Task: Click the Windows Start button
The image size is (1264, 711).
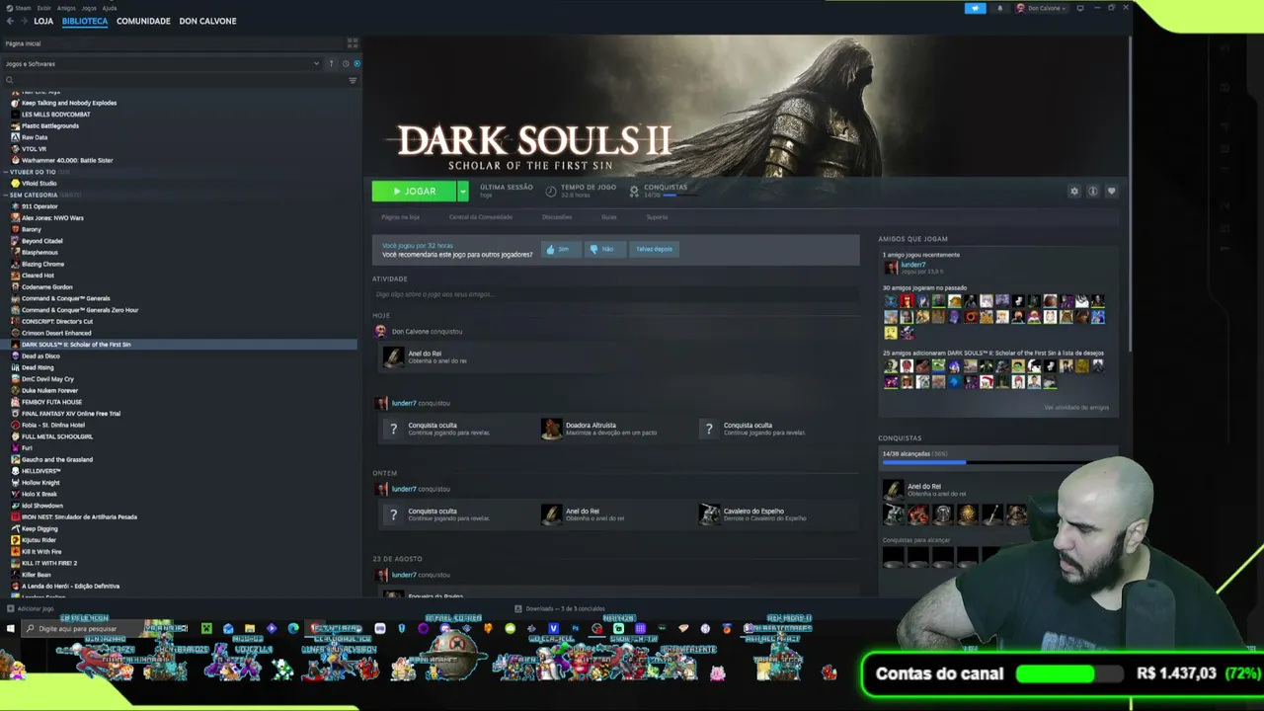Action: [x=11, y=628]
